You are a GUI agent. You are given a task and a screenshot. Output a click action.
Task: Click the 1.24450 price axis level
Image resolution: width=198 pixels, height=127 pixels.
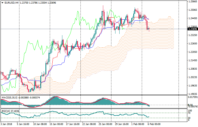point(192,18)
